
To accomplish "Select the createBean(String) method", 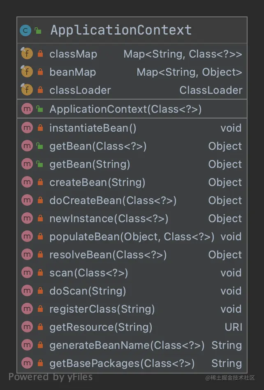I will [x=132, y=182].
